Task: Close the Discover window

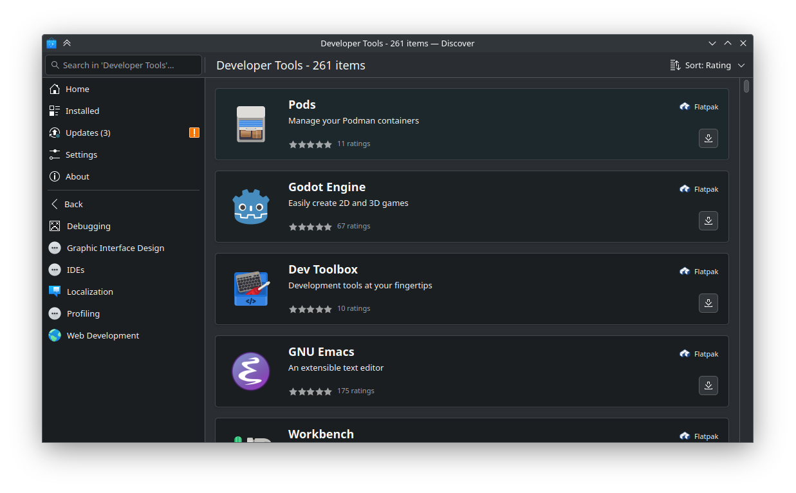Action: (743, 43)
